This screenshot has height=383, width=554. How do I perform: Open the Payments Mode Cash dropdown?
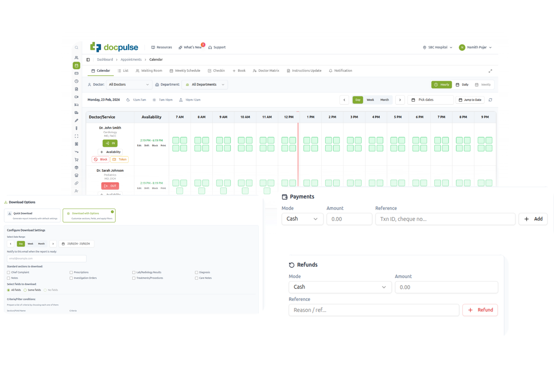(302, 219)
